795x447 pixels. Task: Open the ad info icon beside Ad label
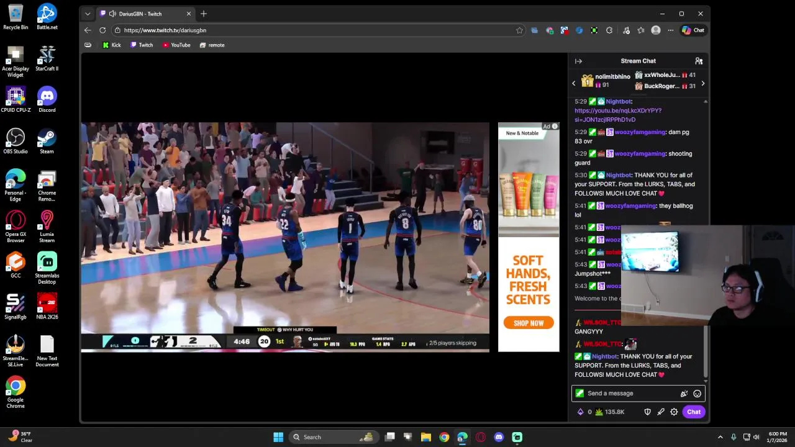click(x=555, y=127)
